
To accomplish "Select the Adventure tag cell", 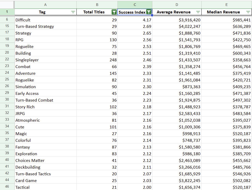I will pyautogui.click(x=45, y=73).
